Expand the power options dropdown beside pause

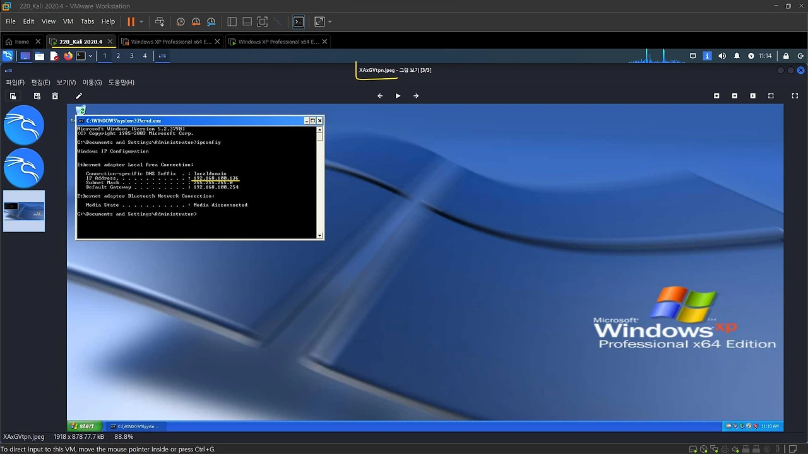click(x=141, y=21)
